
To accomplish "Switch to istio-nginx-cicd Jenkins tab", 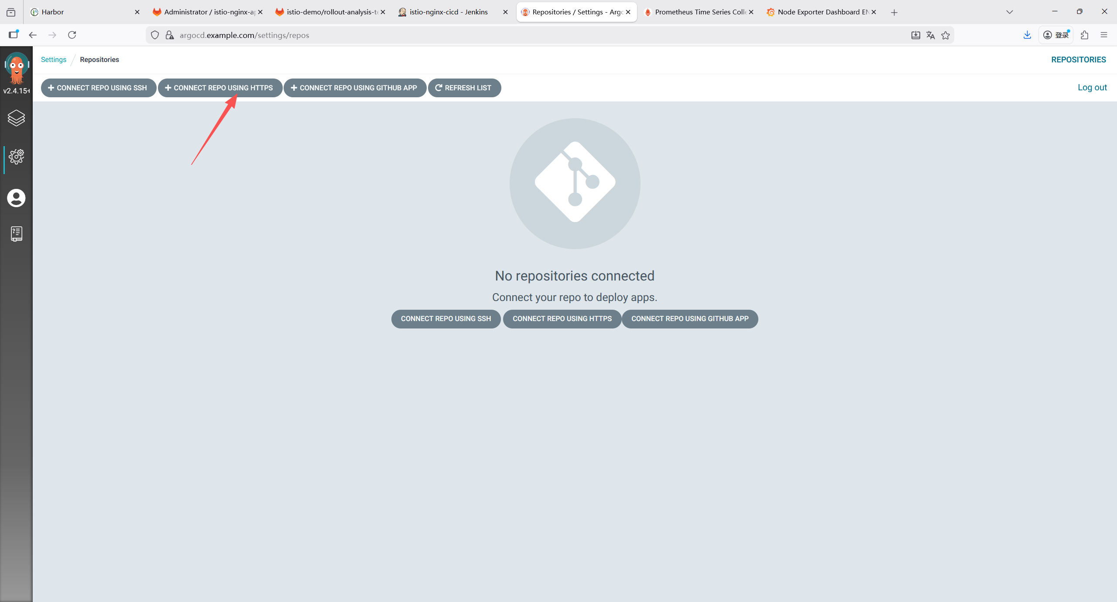I will [x=449, y=12].
